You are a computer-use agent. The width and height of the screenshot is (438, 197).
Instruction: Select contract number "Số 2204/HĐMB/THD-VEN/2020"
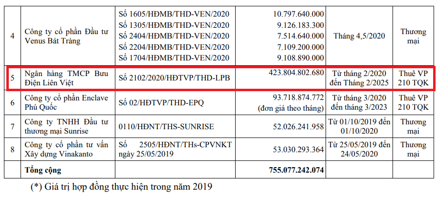(x=174, y=47)
